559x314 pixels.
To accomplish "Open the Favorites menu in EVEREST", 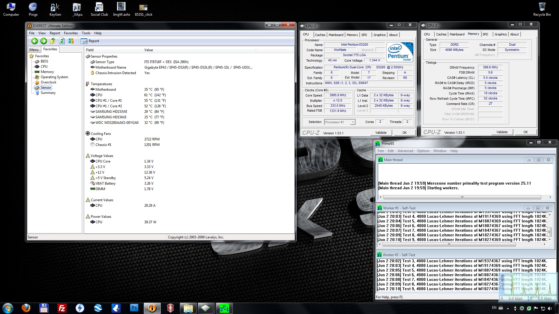I will coord(71,33).
